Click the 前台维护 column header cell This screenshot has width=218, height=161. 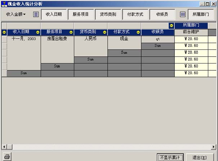point(191,32)
